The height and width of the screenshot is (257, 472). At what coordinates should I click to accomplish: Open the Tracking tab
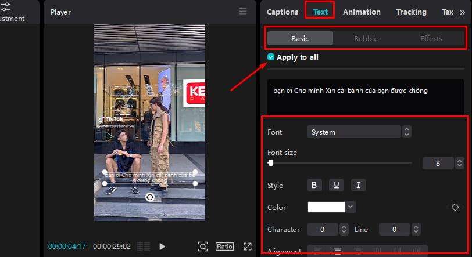click(x=411, y=12)
